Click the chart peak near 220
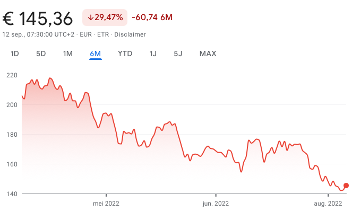 tap(50, 78)
